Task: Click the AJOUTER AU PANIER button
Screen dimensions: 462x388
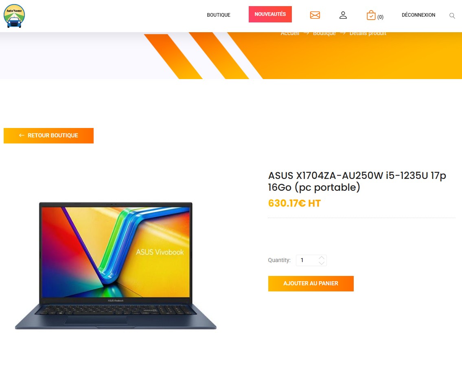Action: [x=311, y=284]
